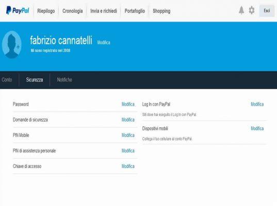The height and width of the screenshot is (206, 277).
Task: Click the profile avatar photo placeholder
Action: point(12,44)
